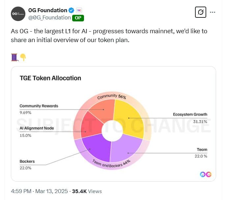Click the small affiliate badge beside the verified checkmark
Image resolution: width=225 pixels, height=200 pixels.
click(x=79, y=11)
